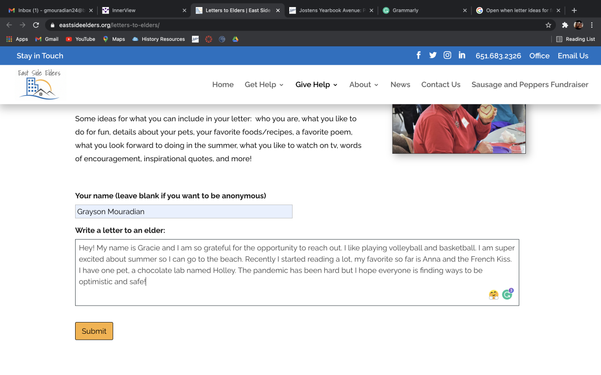Screen dimensions: 601x375
Task: Go to the Home page link
Action: pos(223,84)
